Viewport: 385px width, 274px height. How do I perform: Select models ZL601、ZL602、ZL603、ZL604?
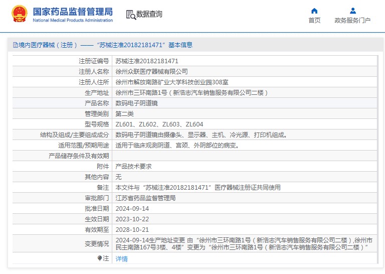coord(159,124)
